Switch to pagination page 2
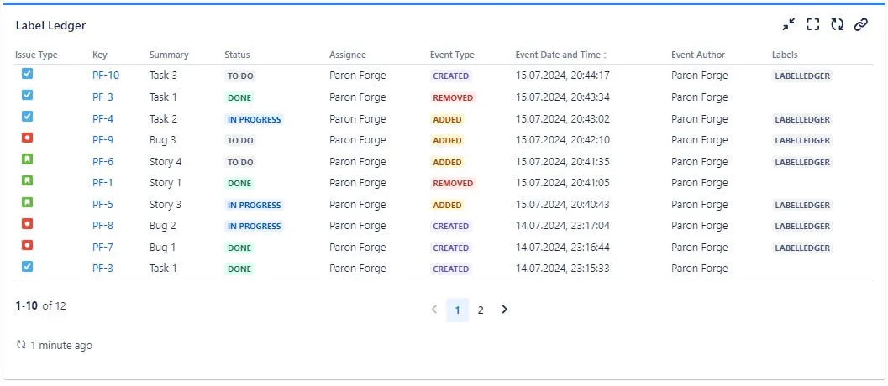The height and width of the screenshot is (386, 888). click(x=481, y=310)
